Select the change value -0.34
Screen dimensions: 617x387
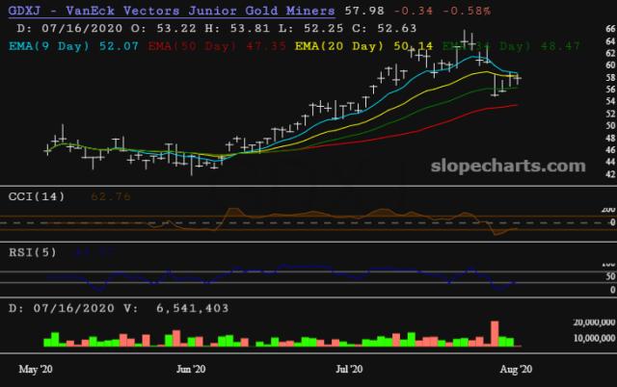(x=414, y=11)
